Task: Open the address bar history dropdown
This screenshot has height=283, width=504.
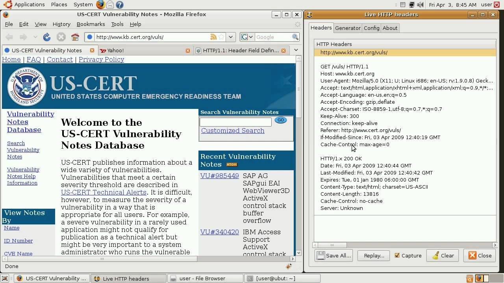Action: (x=231, y=37)
